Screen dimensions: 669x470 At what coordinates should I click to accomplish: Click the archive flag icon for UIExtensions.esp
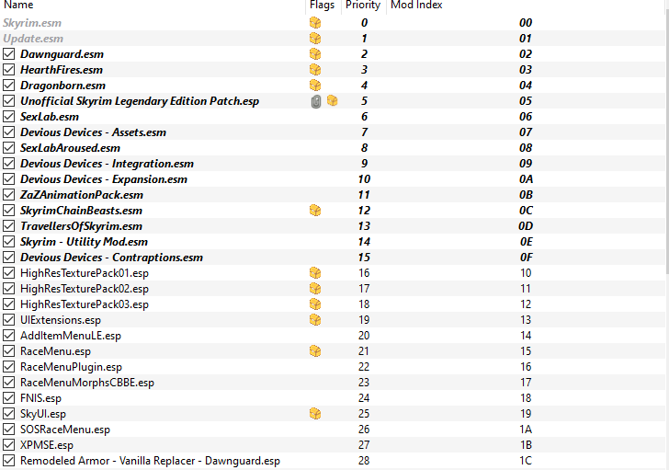315,320
